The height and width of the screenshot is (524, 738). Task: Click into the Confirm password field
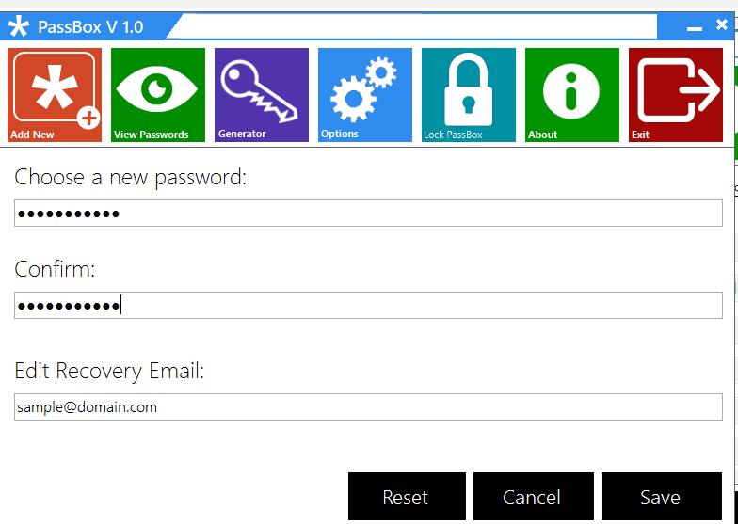click(368, 305)
